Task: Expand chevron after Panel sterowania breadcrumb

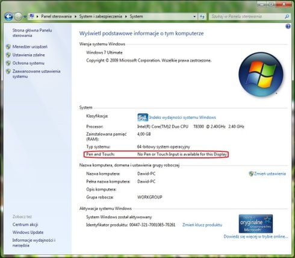Action: (75, 16)
